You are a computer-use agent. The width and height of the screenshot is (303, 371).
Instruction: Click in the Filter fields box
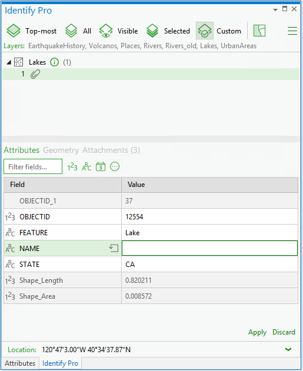(x=33, y=166)
